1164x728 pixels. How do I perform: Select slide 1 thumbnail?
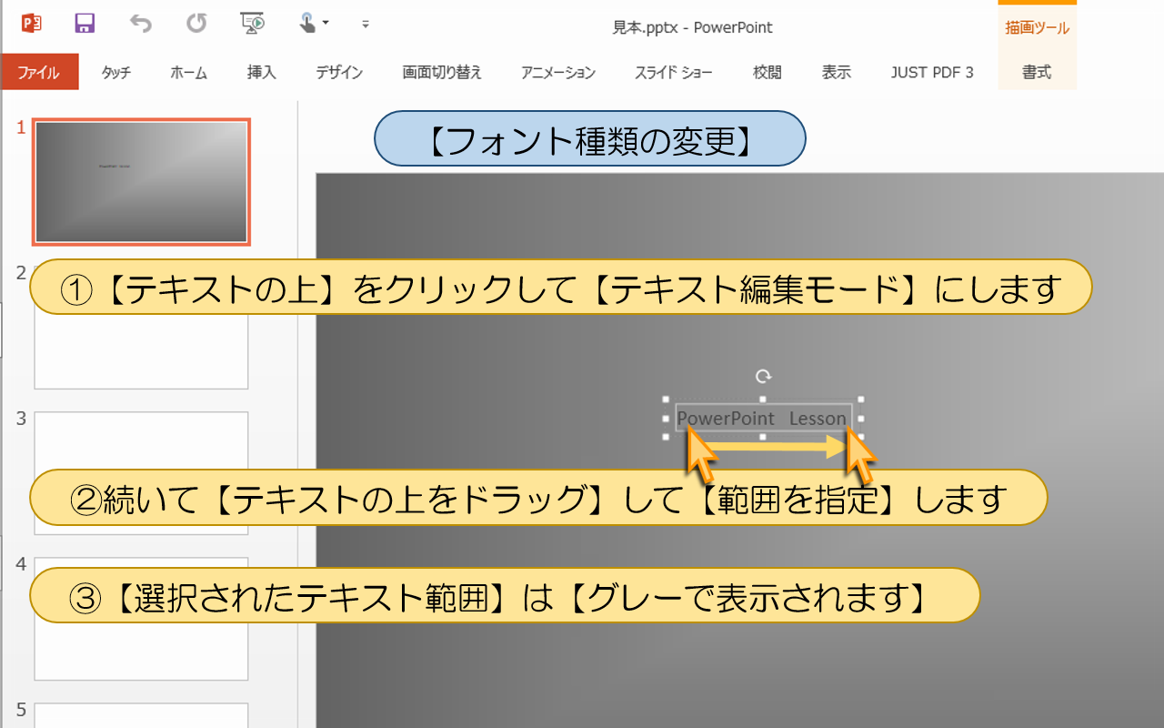(141, 182)
